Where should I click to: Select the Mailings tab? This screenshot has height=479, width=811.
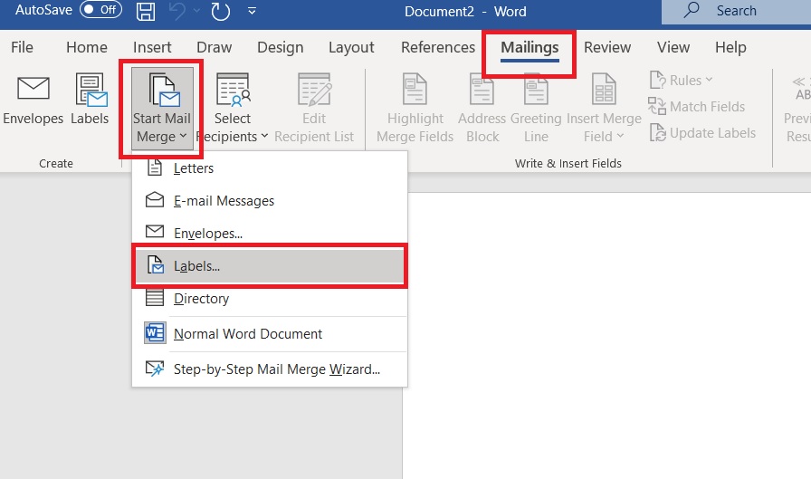[530, 47]
